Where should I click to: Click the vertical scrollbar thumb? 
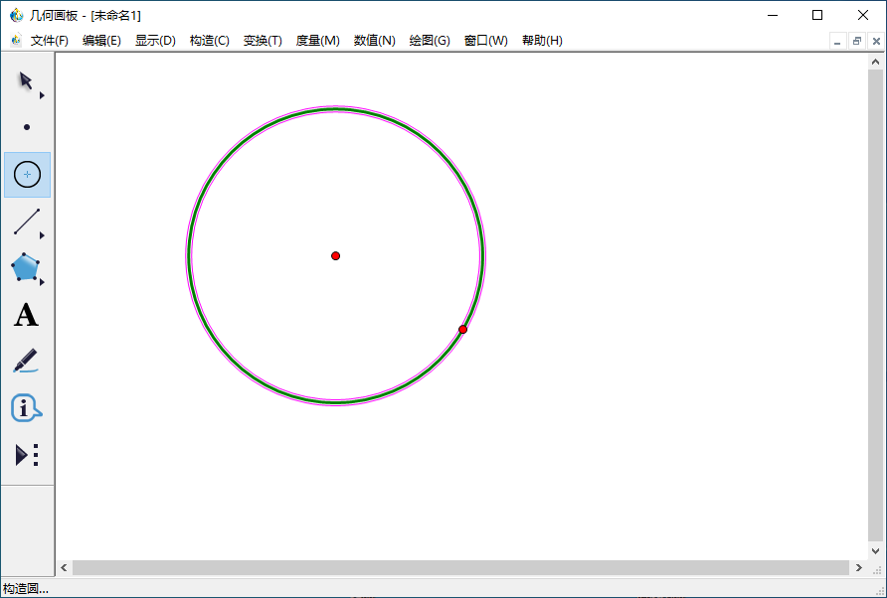[876, 306]
